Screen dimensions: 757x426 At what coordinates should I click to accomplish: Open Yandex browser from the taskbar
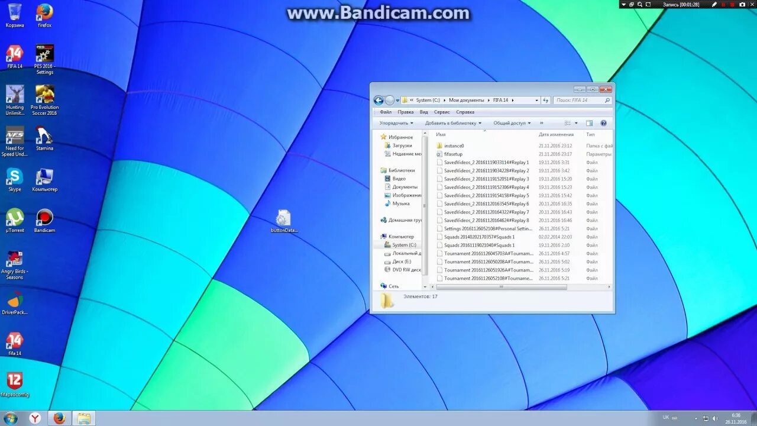click(x=35, y=418)
